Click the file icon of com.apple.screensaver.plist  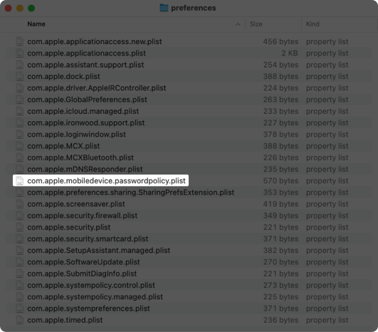[x=20, y=204]
